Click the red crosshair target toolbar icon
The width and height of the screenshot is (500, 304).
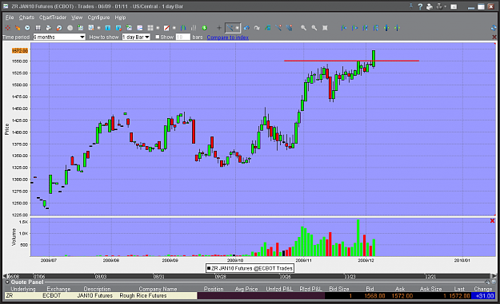pyautogui.click(x=8, y=28)
